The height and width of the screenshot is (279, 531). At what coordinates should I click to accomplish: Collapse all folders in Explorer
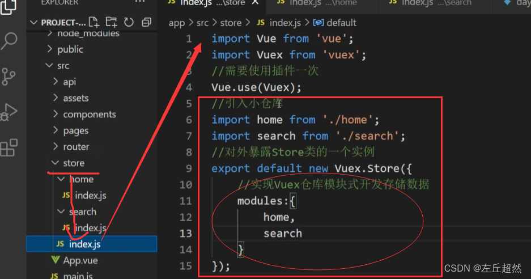[146, 22]
